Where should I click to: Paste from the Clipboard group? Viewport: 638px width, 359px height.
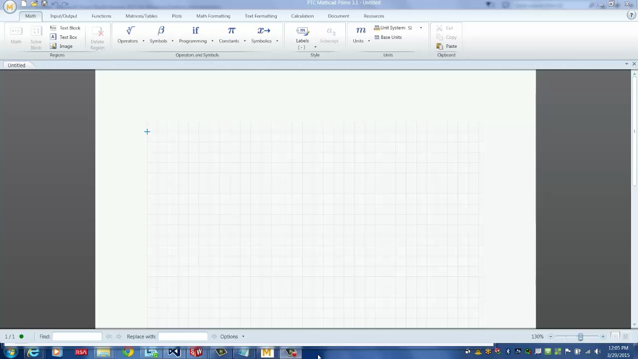tap(447, 46)
